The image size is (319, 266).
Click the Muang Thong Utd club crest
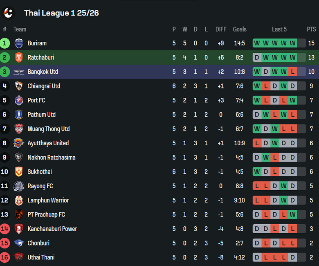click(x=19, y=129)
